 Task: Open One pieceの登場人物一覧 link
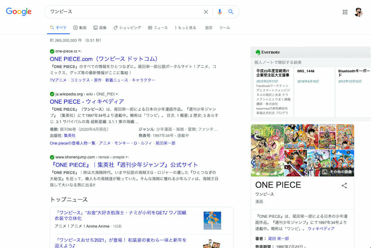point(72,143)
